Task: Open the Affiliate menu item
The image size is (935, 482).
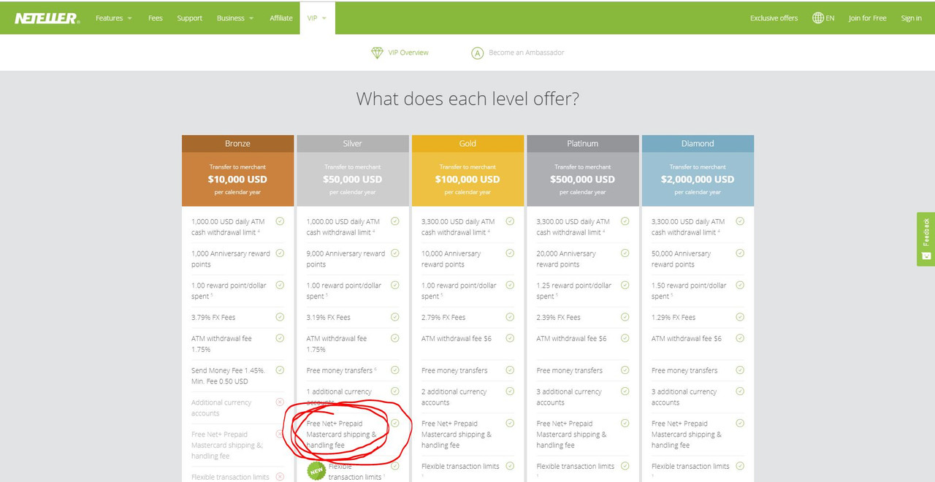Action: 280,18
